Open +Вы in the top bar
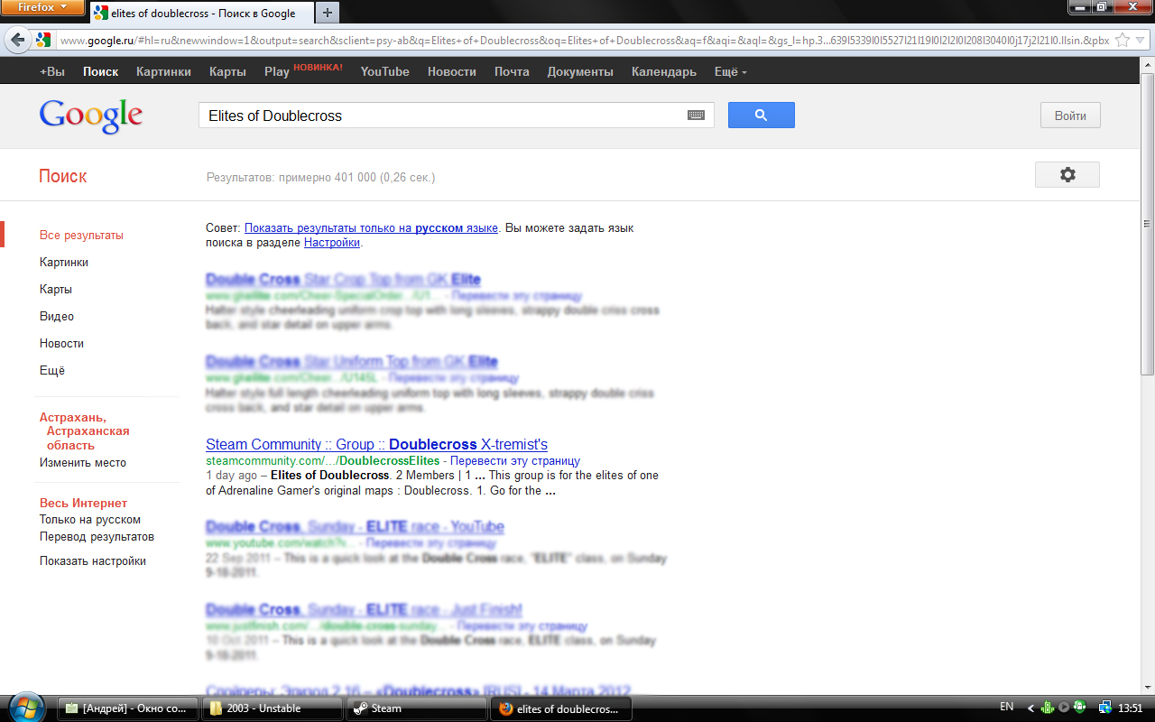The height and width of the screenshot is (722, 1155). [52, 71]
